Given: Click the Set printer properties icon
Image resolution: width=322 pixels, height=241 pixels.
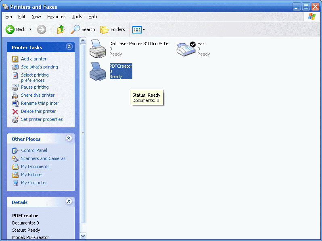Looking at the screenshot, I should click(x=15, y=119).
